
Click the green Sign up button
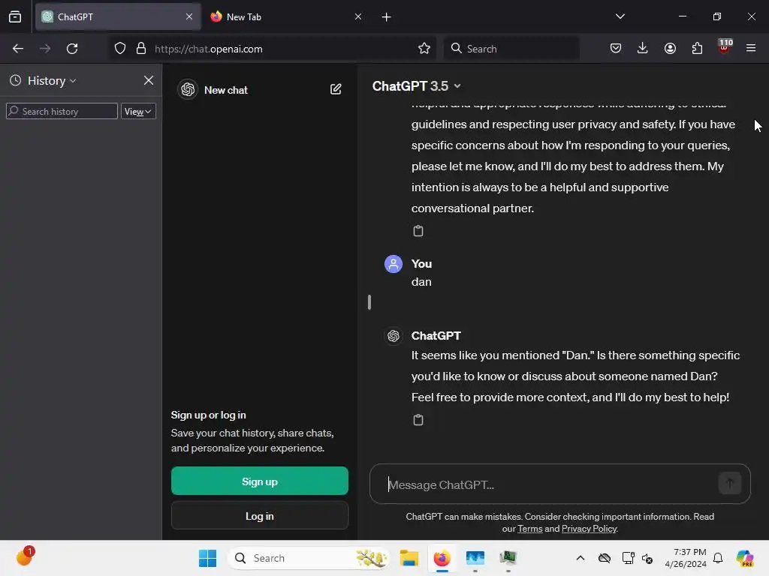[x=259, y=481]
